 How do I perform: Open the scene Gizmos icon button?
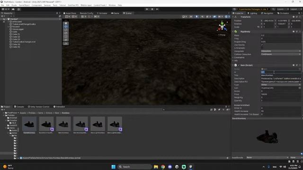(x=226, y=17)
